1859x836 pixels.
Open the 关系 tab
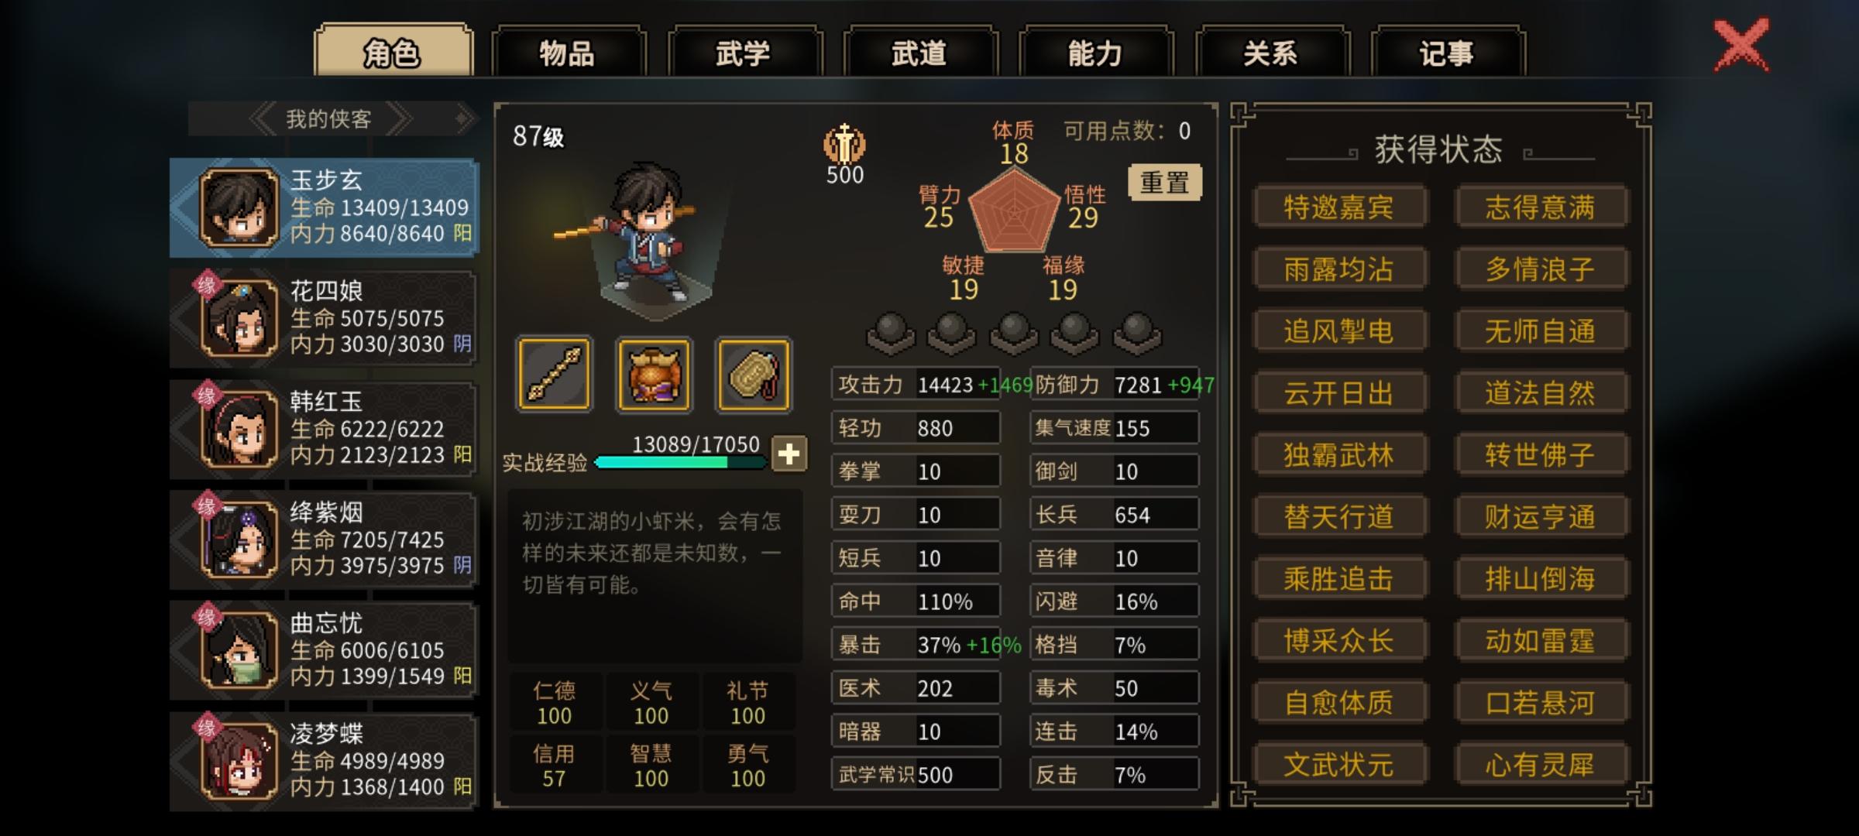pos(1270,53)
